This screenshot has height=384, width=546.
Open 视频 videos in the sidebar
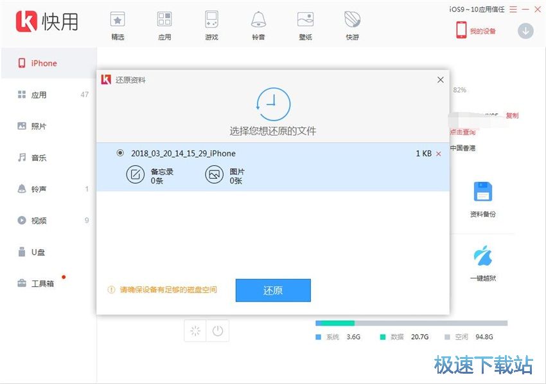49,220
